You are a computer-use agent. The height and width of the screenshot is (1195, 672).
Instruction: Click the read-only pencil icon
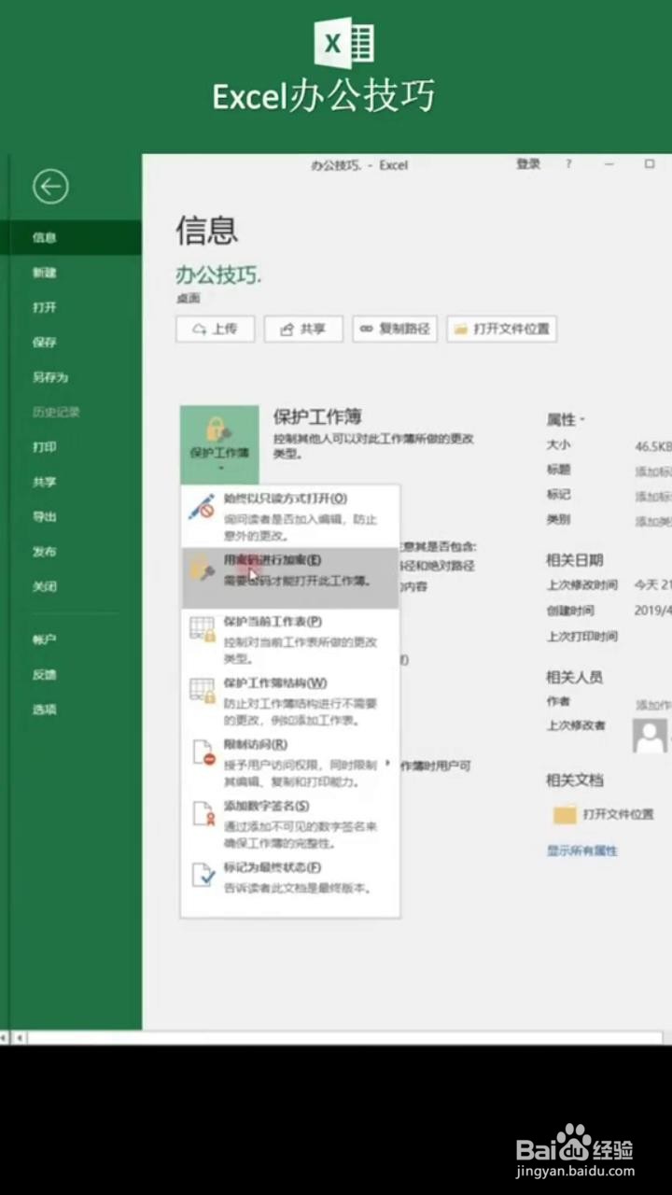(x=202, y=507)
